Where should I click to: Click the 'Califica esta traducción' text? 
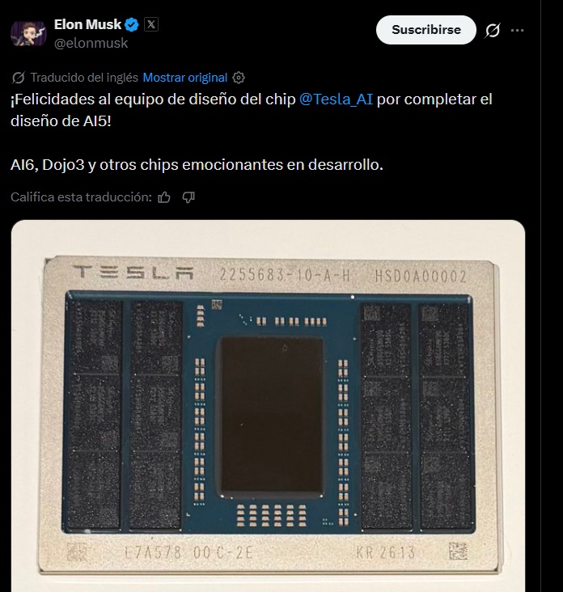click(x=81, y=197)
